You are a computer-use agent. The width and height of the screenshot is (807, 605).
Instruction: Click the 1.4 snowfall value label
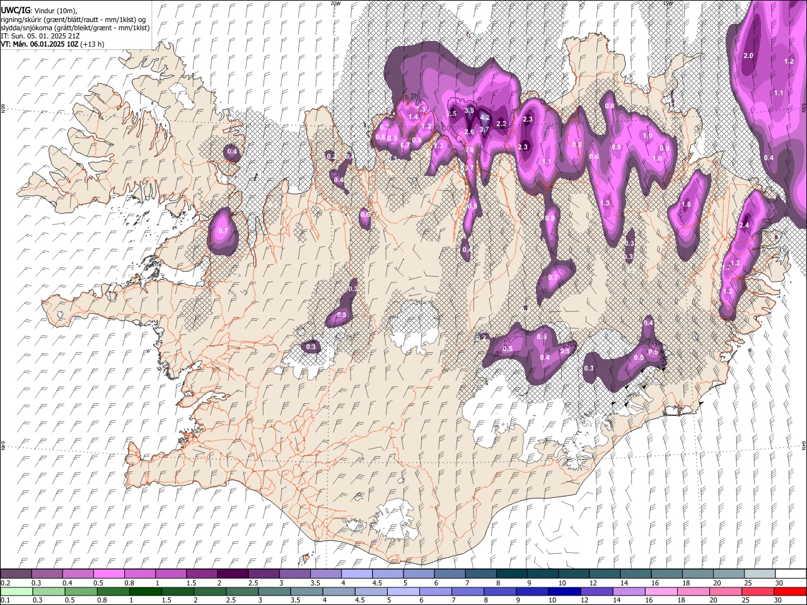coord(414,117)
